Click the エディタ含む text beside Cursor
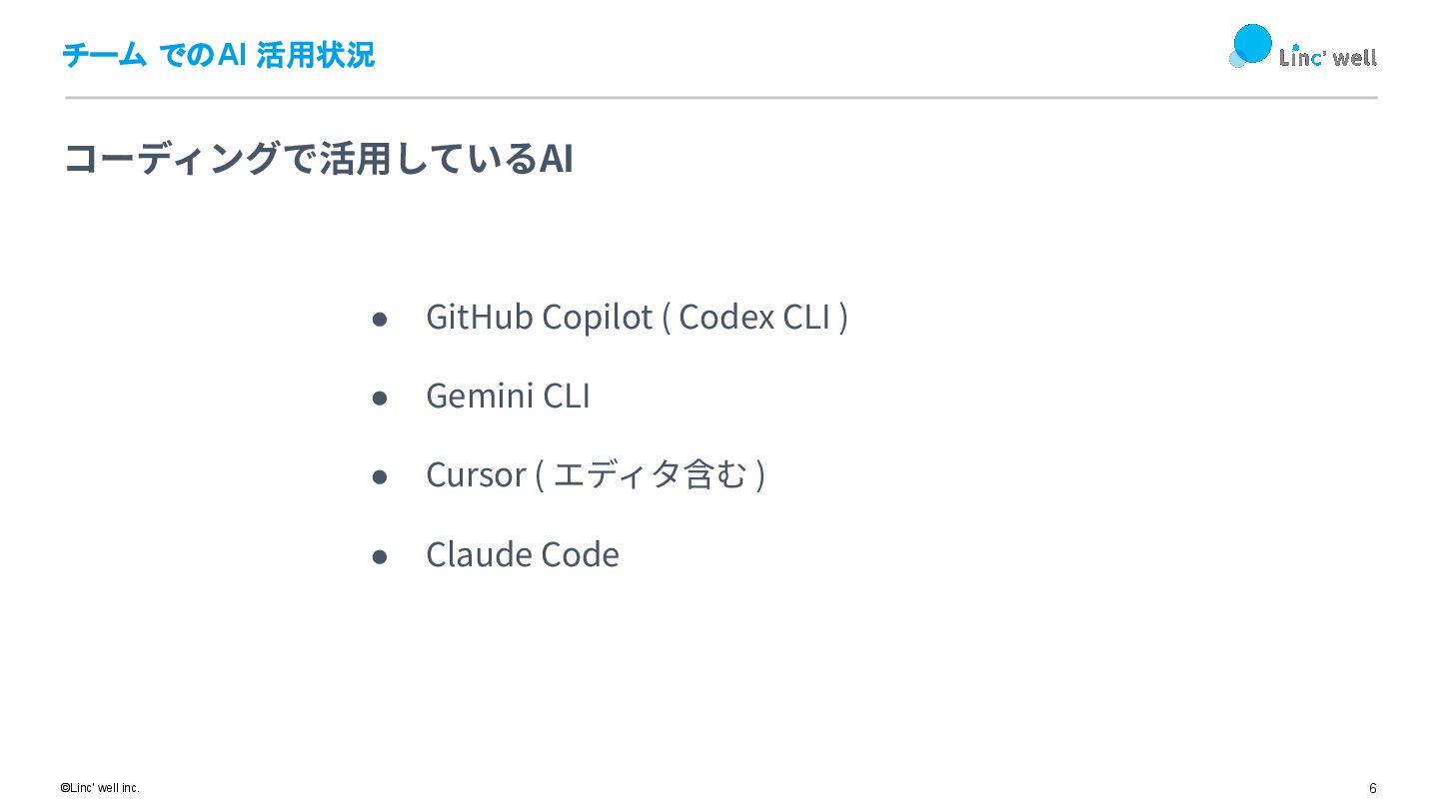 650,474
